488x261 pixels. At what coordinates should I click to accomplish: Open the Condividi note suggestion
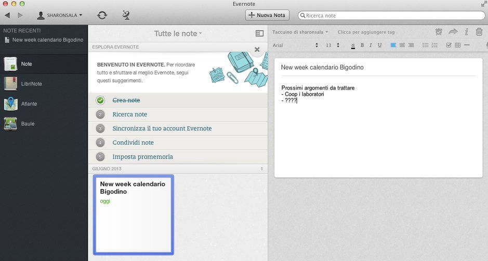133,142
